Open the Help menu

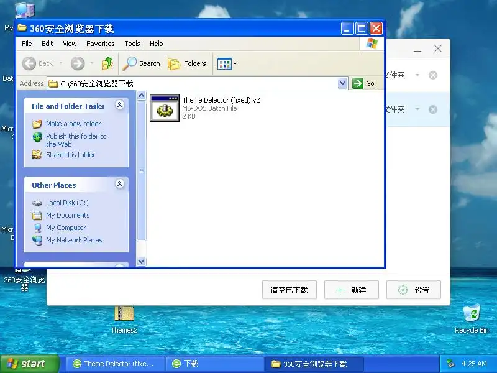point(157,44)
